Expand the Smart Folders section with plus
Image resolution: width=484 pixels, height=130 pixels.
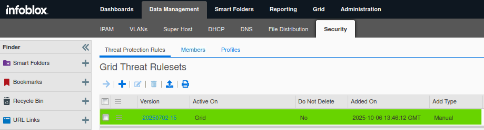pyautogui.click(x=85, y=63)
